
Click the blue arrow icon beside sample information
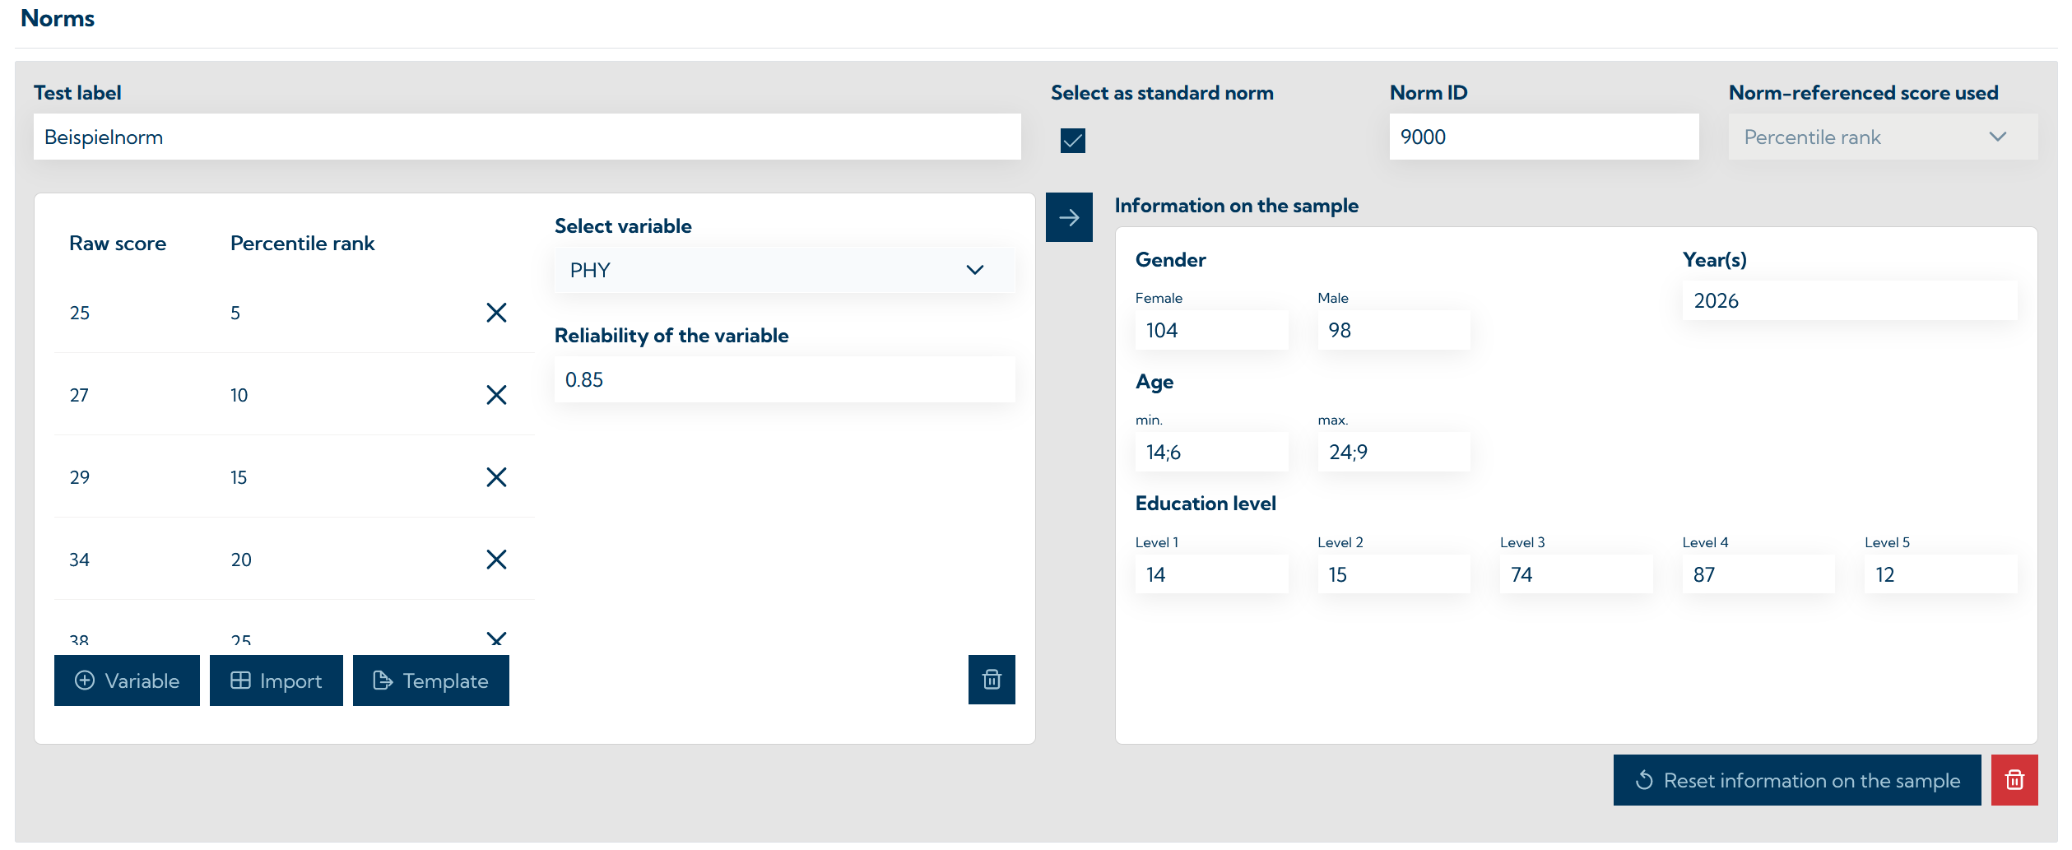coord(1069,217)
